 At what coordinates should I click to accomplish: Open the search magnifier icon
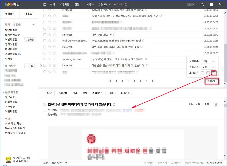pyautogui.click(x=202, y=5)
